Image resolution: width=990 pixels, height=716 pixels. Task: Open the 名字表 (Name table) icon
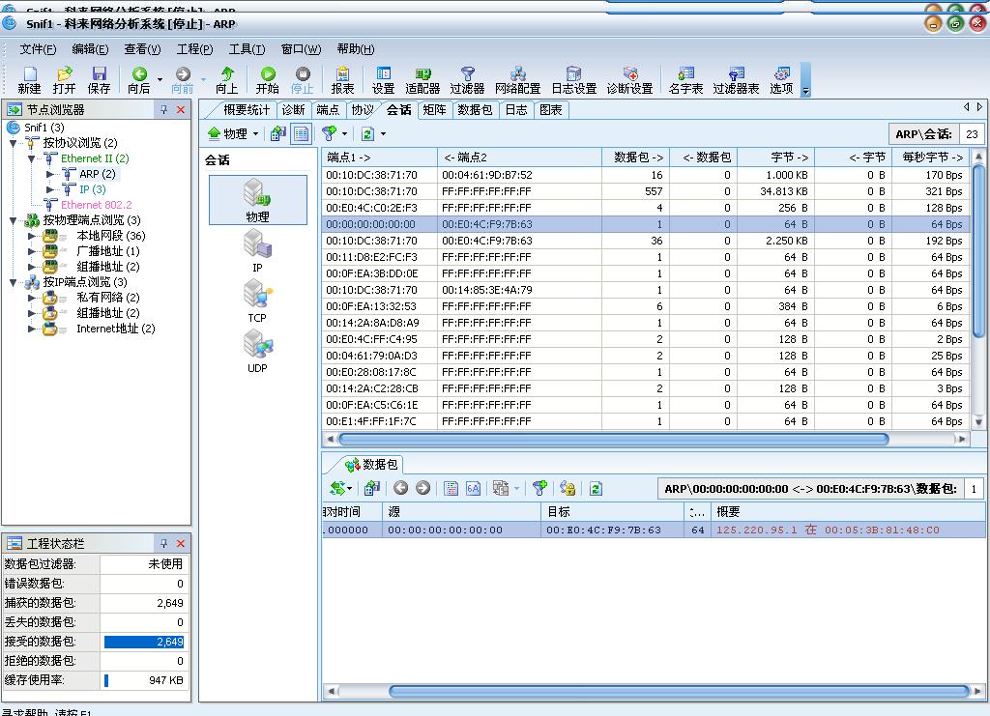click(x=685, y=79)
